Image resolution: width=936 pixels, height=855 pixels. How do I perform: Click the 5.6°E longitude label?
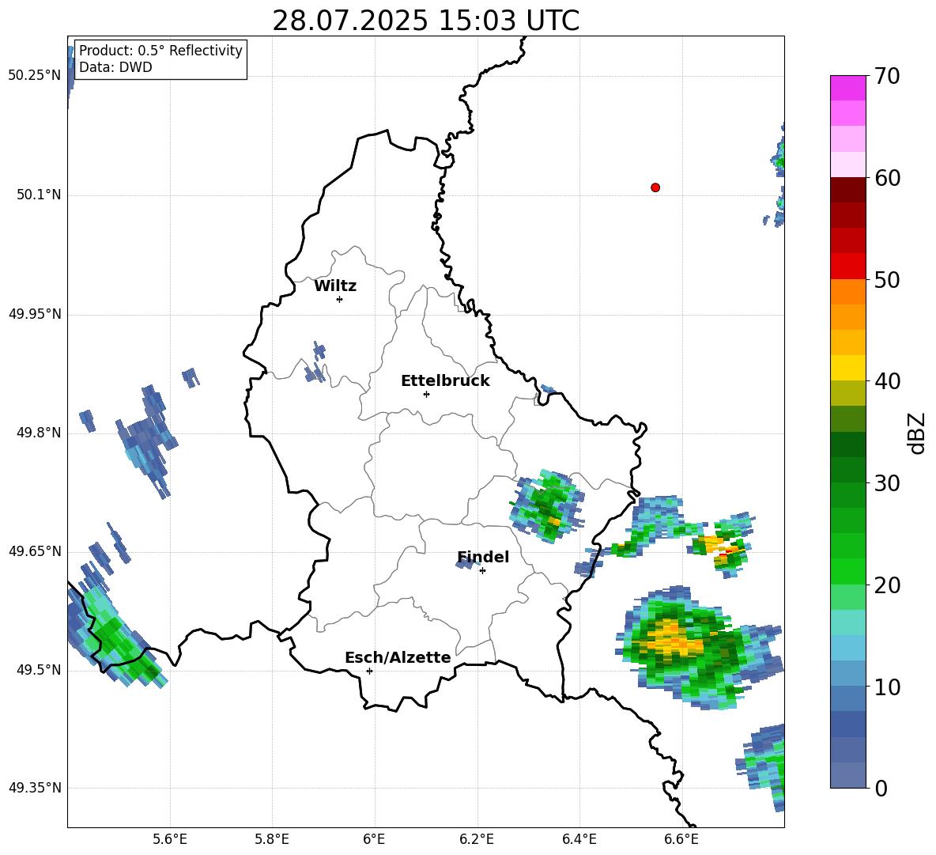coord(170,839)
